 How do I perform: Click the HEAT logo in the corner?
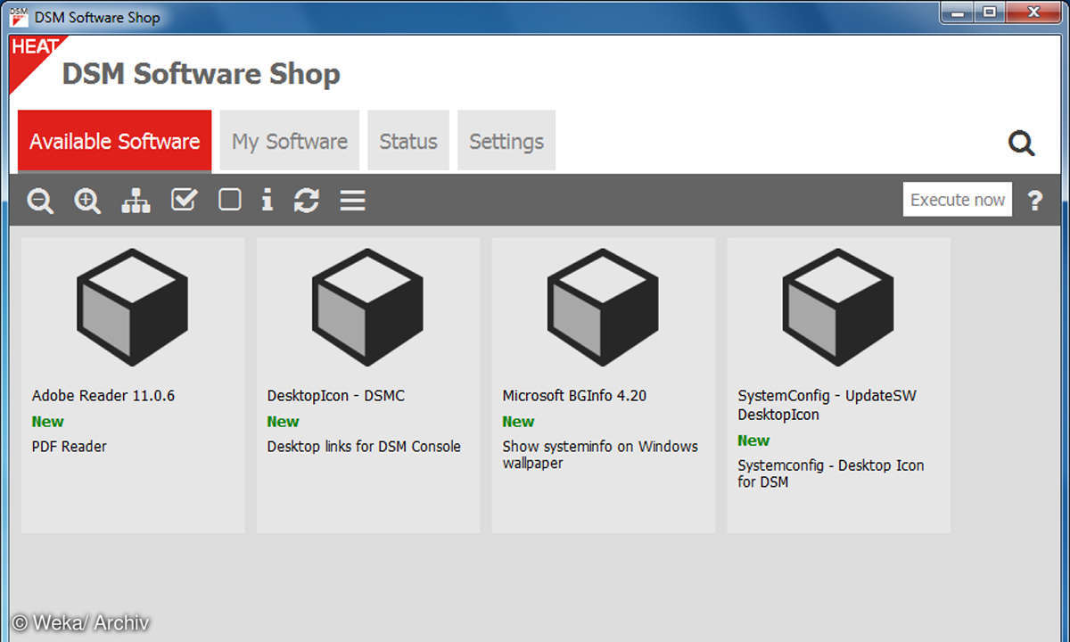[33, 59]
